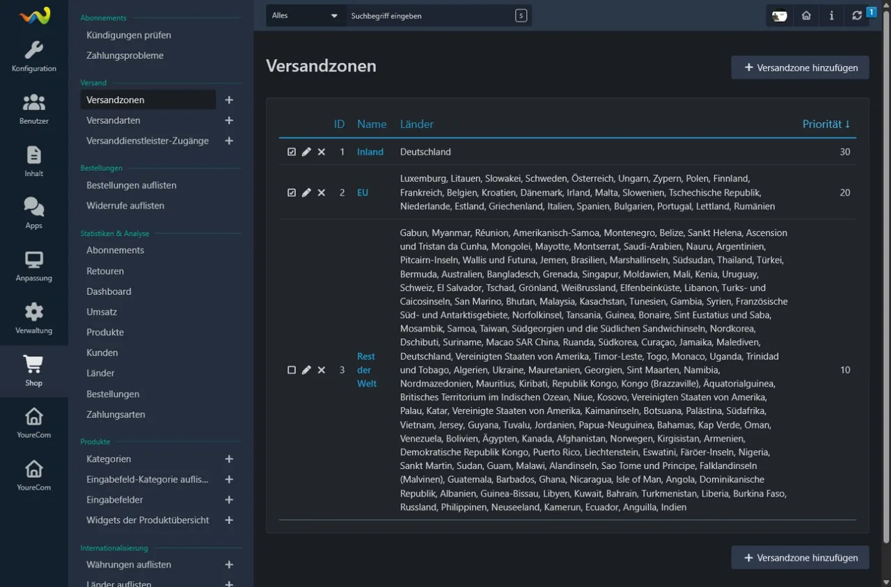The width and height of the screenshot is (891, 587).
Task: Add new item next to Eingabefelder
Action: click(x=229, y=499)
